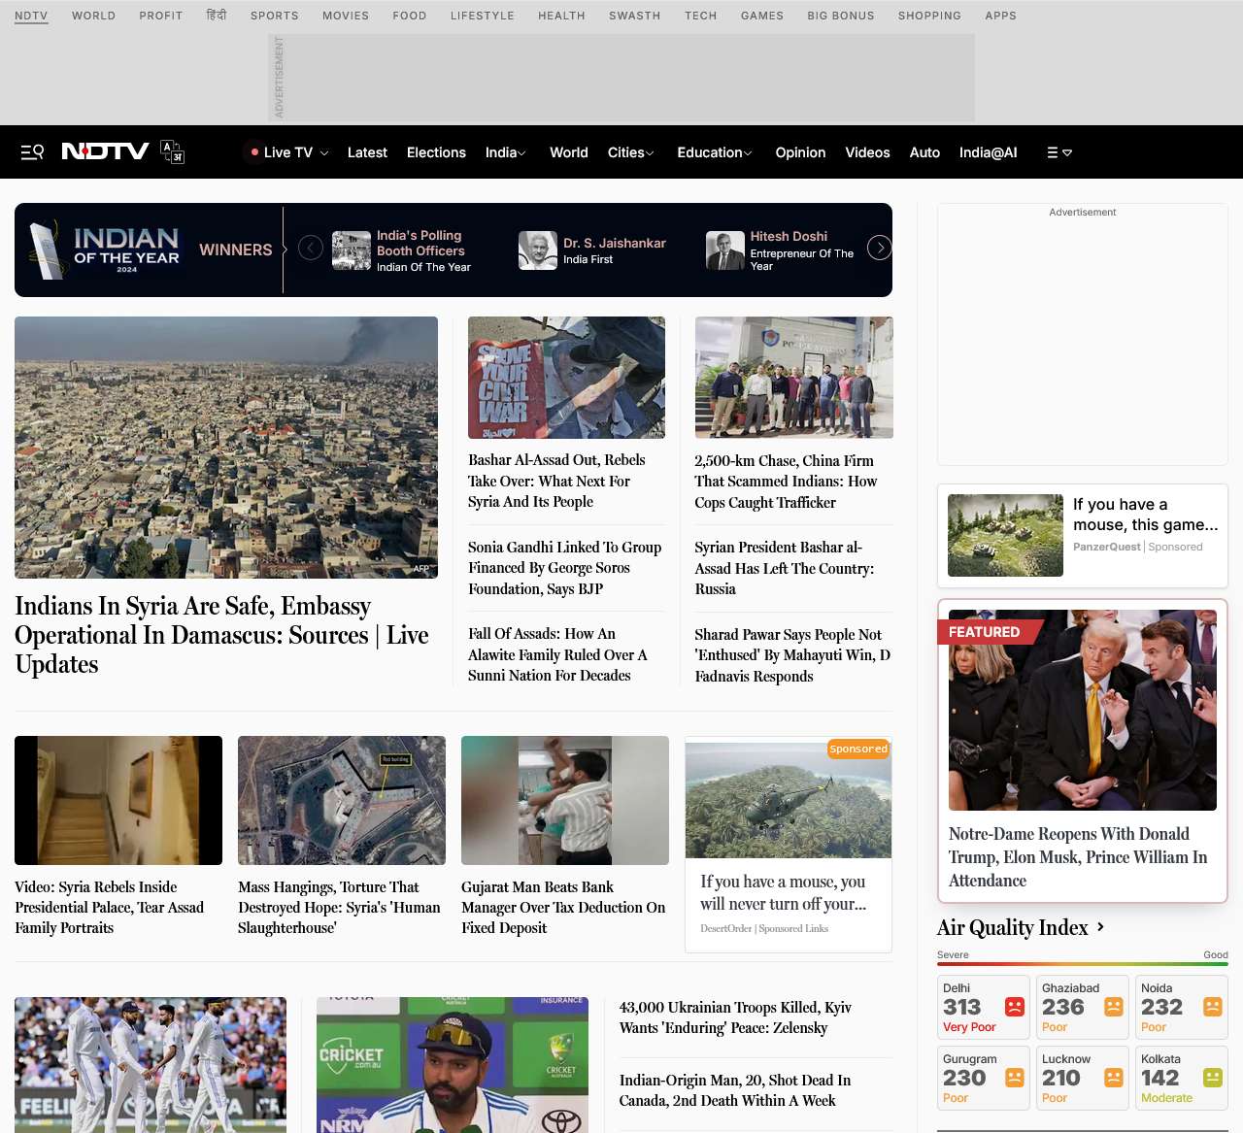
Task: Expand the Cities menu dropdown
Action: click(650, 153)
